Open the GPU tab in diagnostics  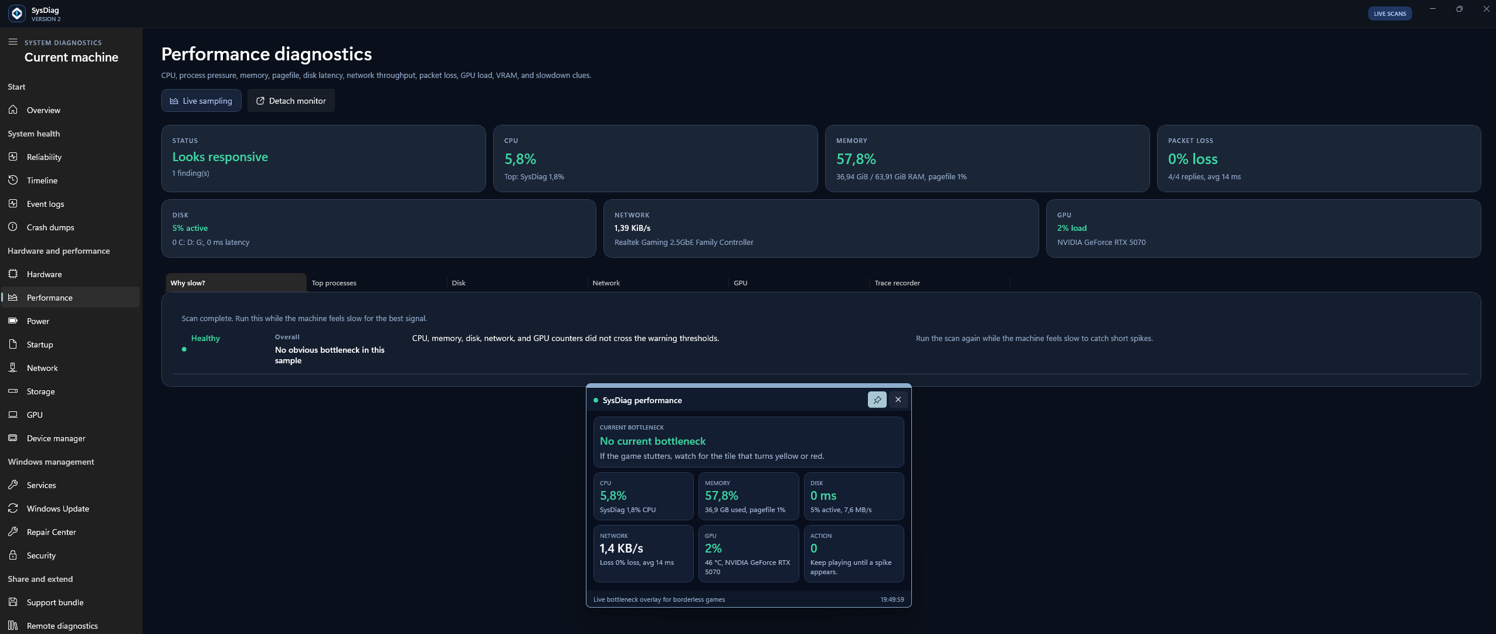coord(799,282)
